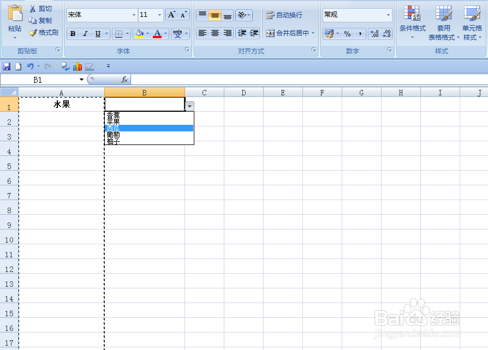Apply yellow fill color bucket
The width and height of the screenshot is (488, 350).
(x=139, y=34)
